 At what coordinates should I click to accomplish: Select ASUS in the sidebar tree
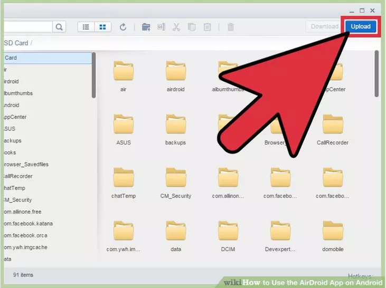(x=10, y=129)
